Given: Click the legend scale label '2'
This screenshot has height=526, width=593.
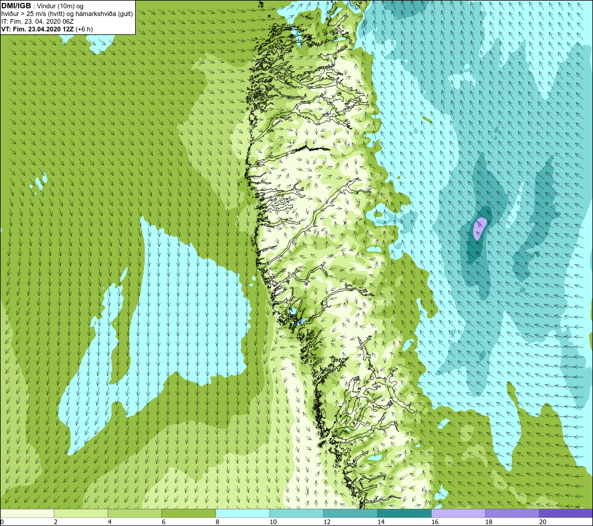Looking at the screenshot, I should pos(56,522).
